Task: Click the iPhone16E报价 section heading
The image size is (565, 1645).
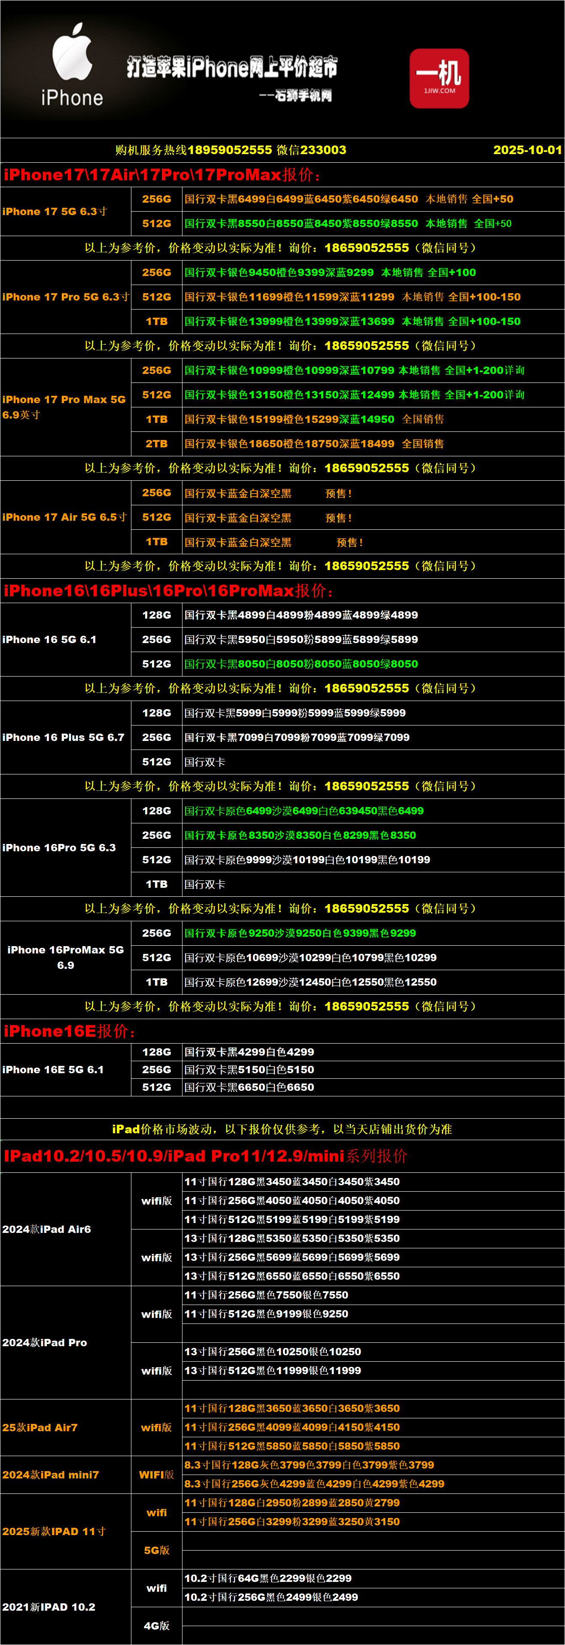Action: tap(70, 1031)
